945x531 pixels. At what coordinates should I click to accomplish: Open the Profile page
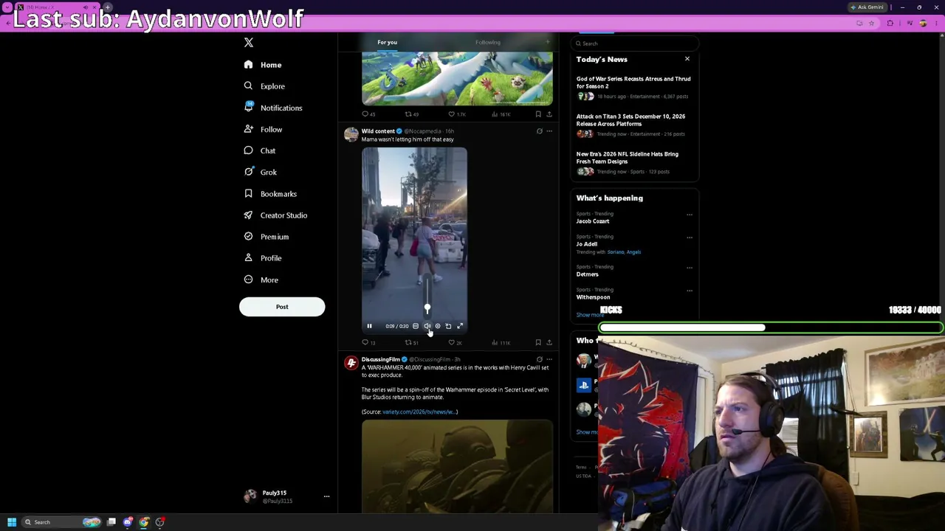(262, 258)
